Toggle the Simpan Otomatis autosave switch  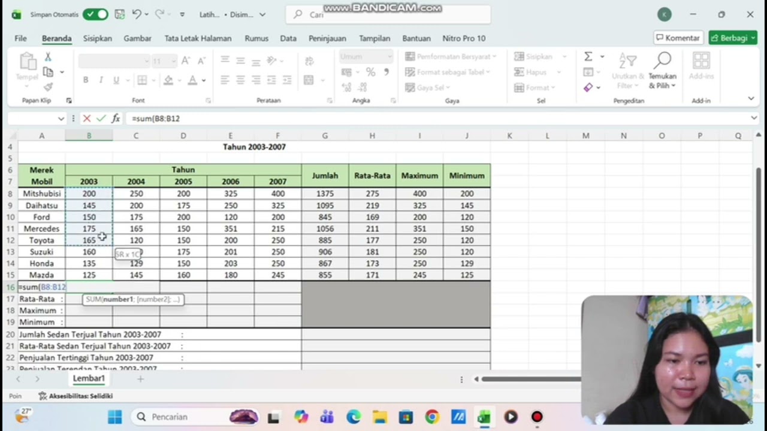pyautogui.click(x=95, y=14)
